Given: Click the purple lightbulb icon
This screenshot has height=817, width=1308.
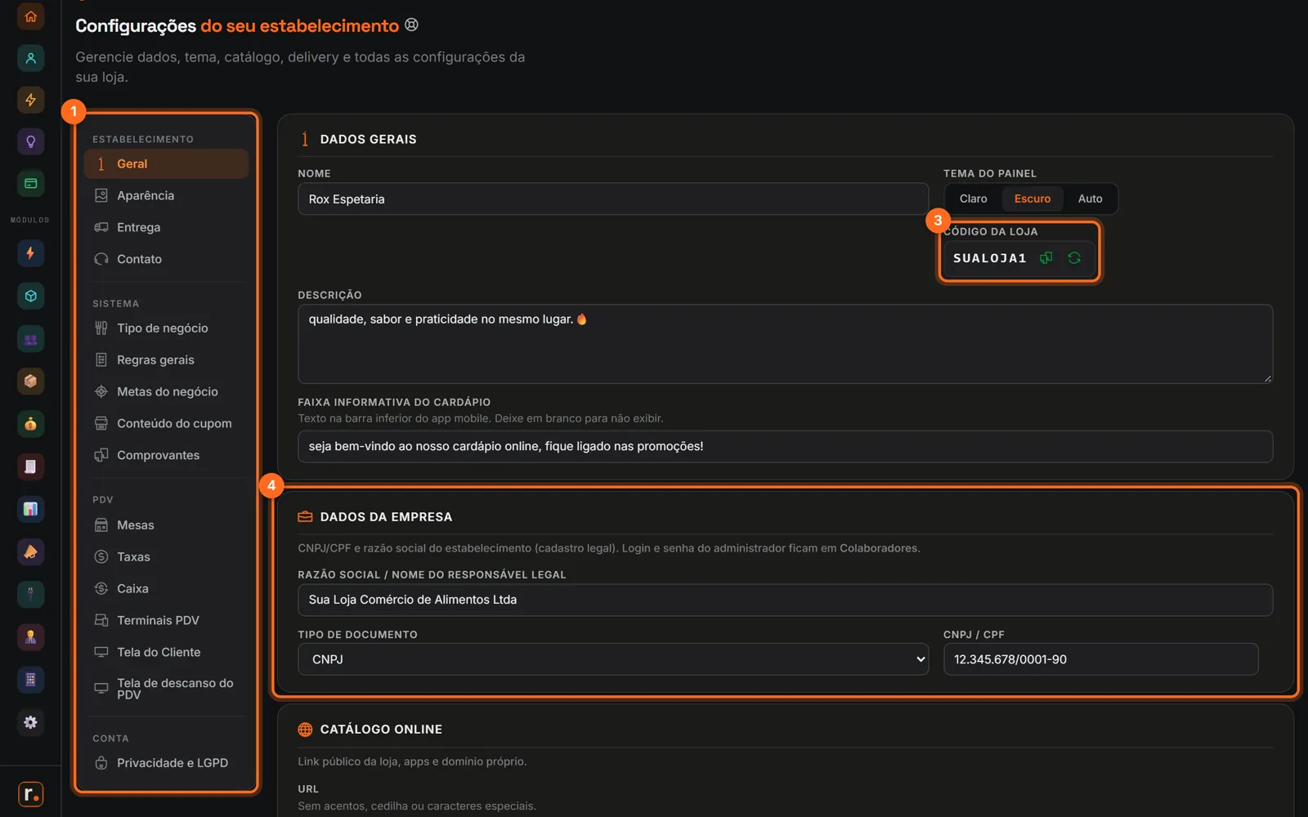Looking at the screenshot, I should pos(30,141).
